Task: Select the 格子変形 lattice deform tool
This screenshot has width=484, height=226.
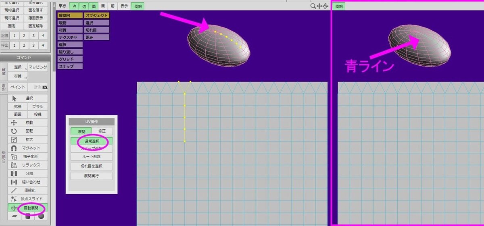Action: 28,156
